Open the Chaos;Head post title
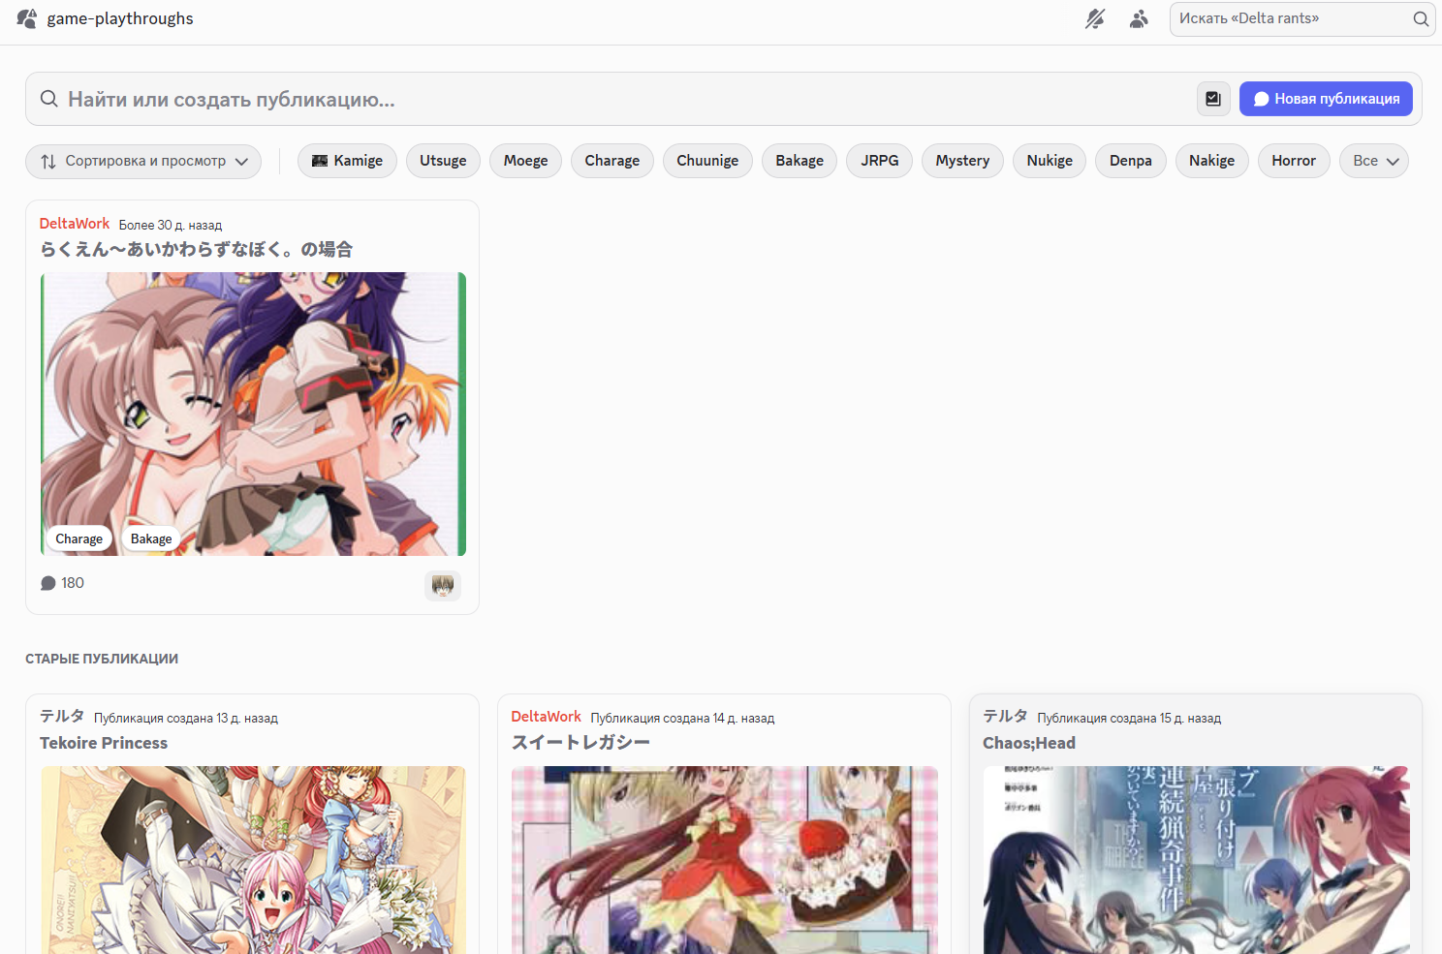 pyautogui.click(x=1029, y=743)
